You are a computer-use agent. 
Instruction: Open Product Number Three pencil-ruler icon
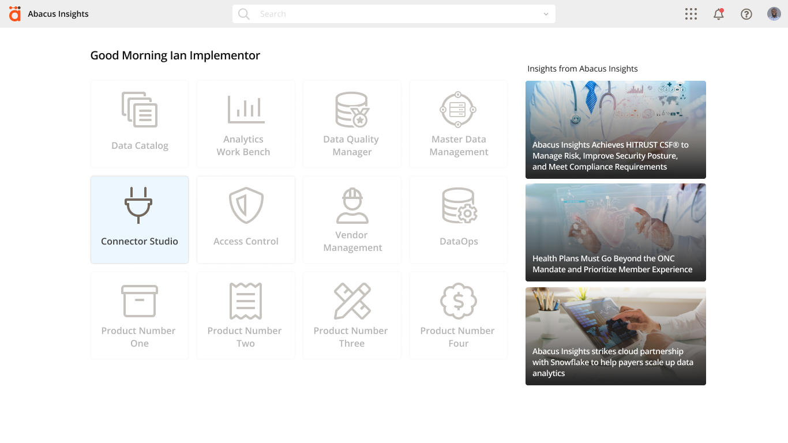tap(352, 301)
